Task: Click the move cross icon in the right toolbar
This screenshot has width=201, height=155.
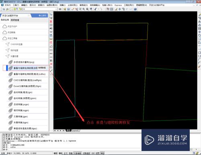Action: pos(199,32)
